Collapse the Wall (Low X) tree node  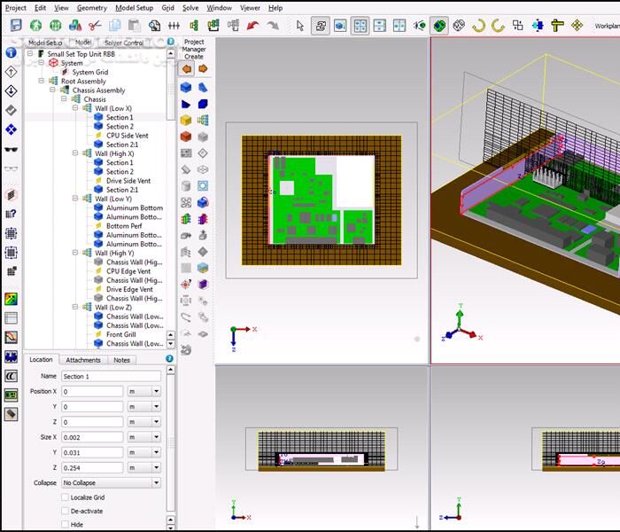click(x=76, y=108)
